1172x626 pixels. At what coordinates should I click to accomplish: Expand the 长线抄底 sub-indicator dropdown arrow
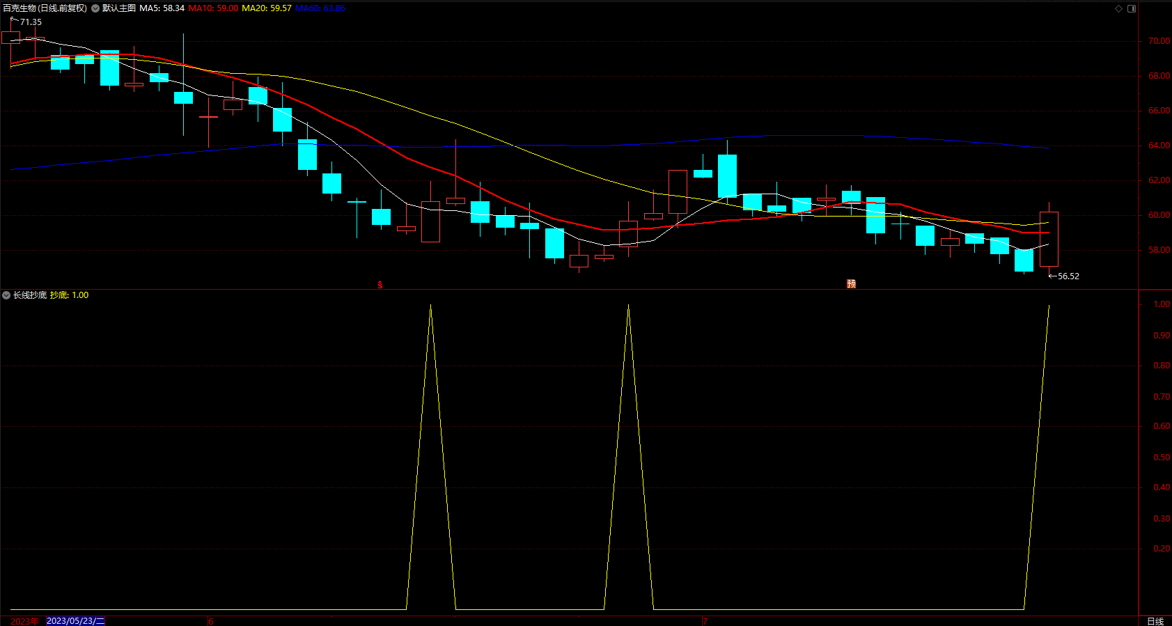(x=6, y=295)
